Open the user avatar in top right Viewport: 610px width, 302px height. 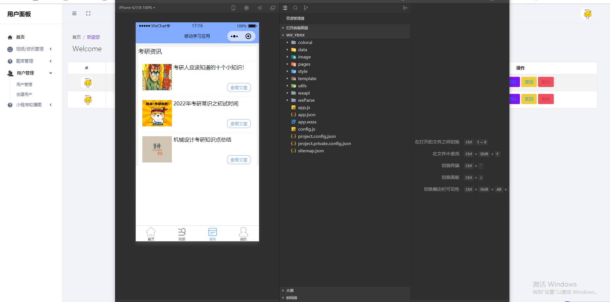(x=588, y=14)
